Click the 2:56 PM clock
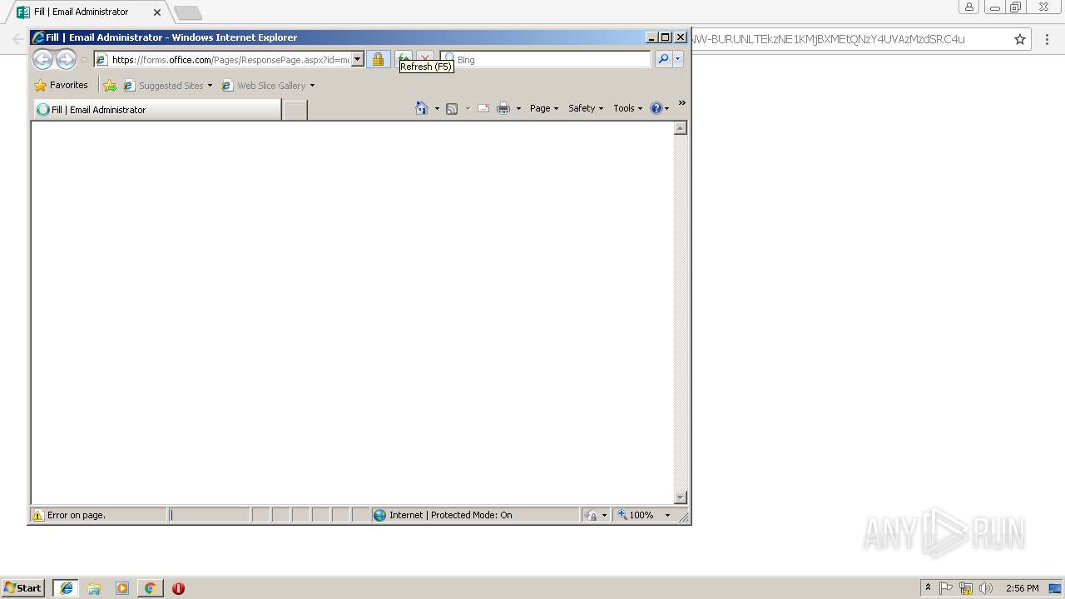The image size is (1065, 599). click(x=1022, y=588)
